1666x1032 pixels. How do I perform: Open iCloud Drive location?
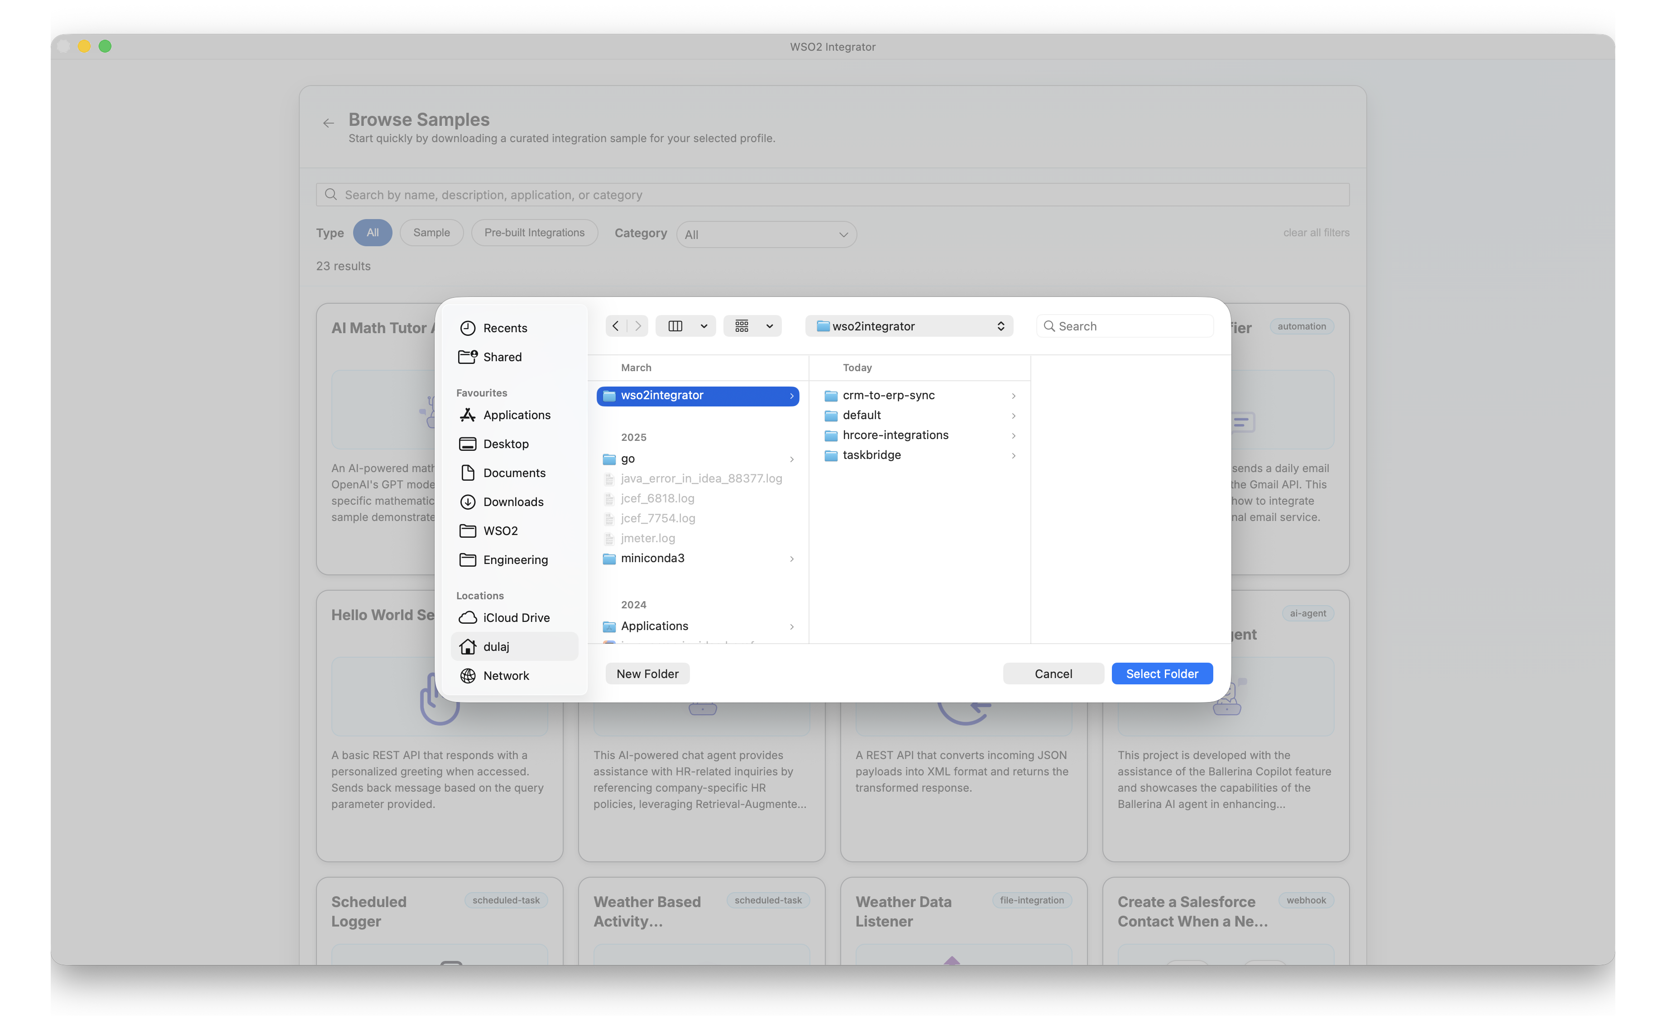(514, 618)
